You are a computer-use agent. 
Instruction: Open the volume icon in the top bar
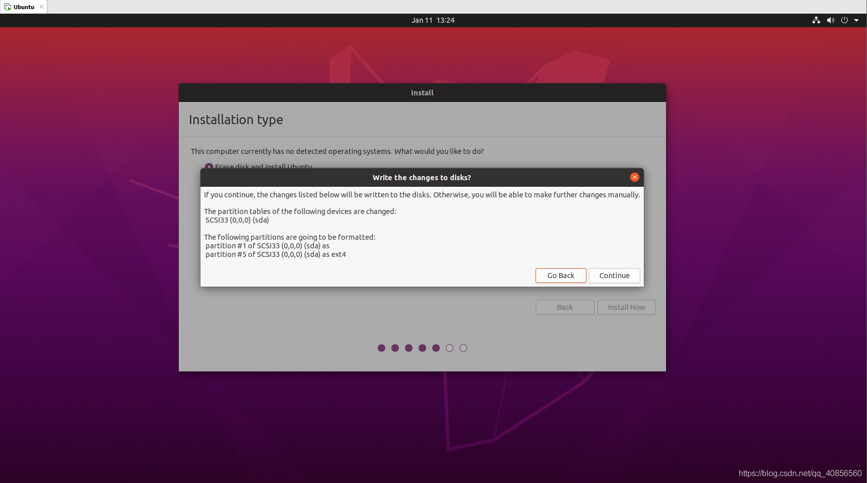point(830,20)
